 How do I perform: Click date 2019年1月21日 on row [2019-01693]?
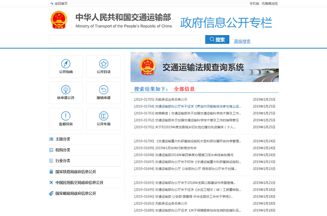coord(264,183)
